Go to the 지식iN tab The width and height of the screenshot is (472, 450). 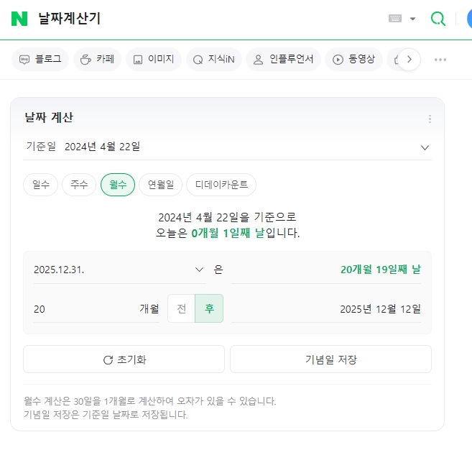[x=214, y=60]
